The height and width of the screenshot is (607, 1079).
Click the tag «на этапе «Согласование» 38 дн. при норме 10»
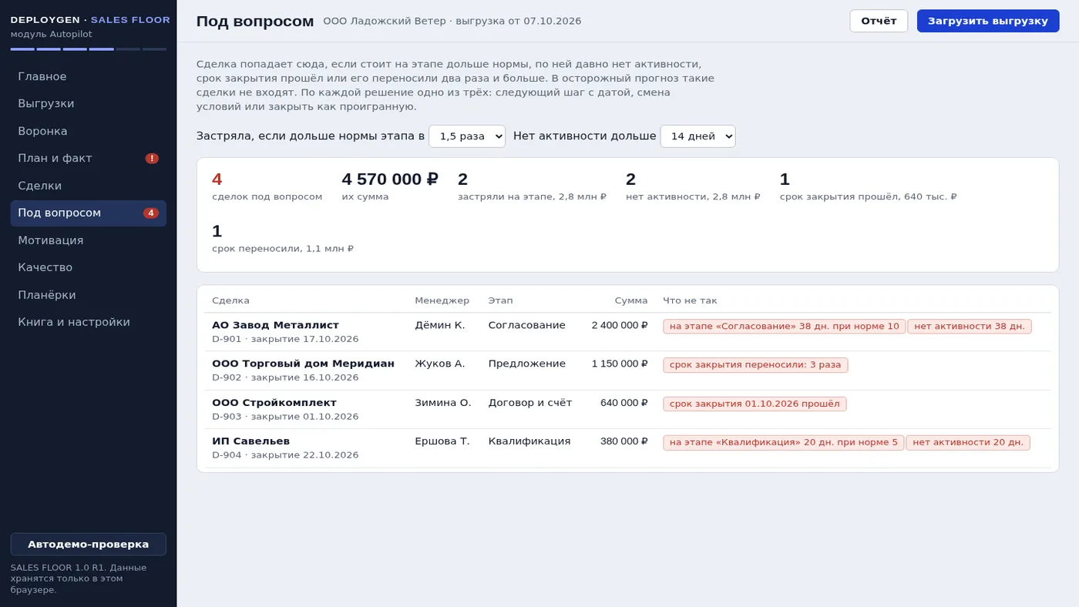coord(784,327)
